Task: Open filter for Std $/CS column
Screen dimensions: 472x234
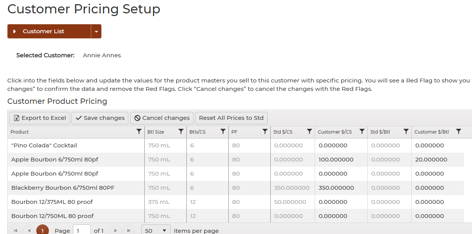Action: click(x=310, y=131)
